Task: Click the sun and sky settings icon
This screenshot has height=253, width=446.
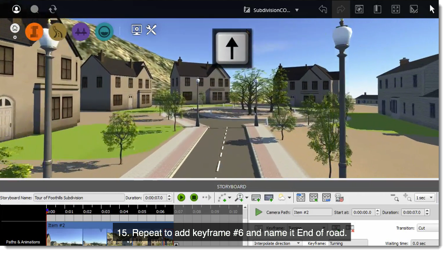Action: pos(282,198)
